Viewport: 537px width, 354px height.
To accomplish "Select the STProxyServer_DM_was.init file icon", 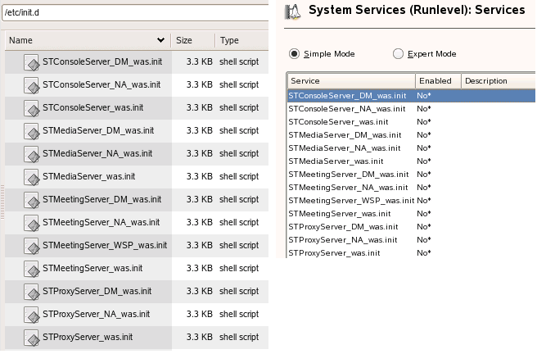I will point(32,292).
